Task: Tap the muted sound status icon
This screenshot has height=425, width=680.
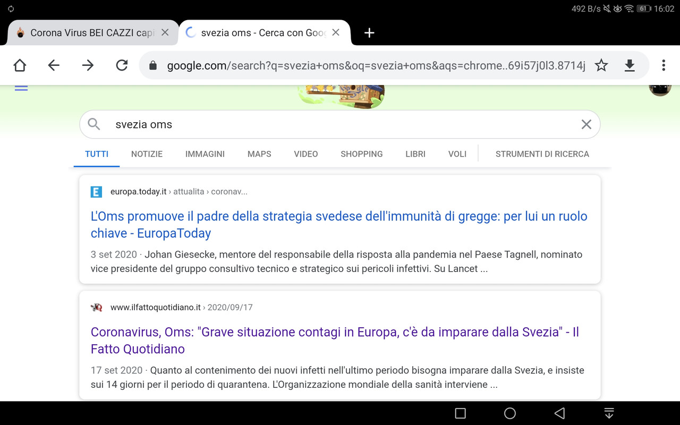Action: pyautogui.click(x=607, y=8)
